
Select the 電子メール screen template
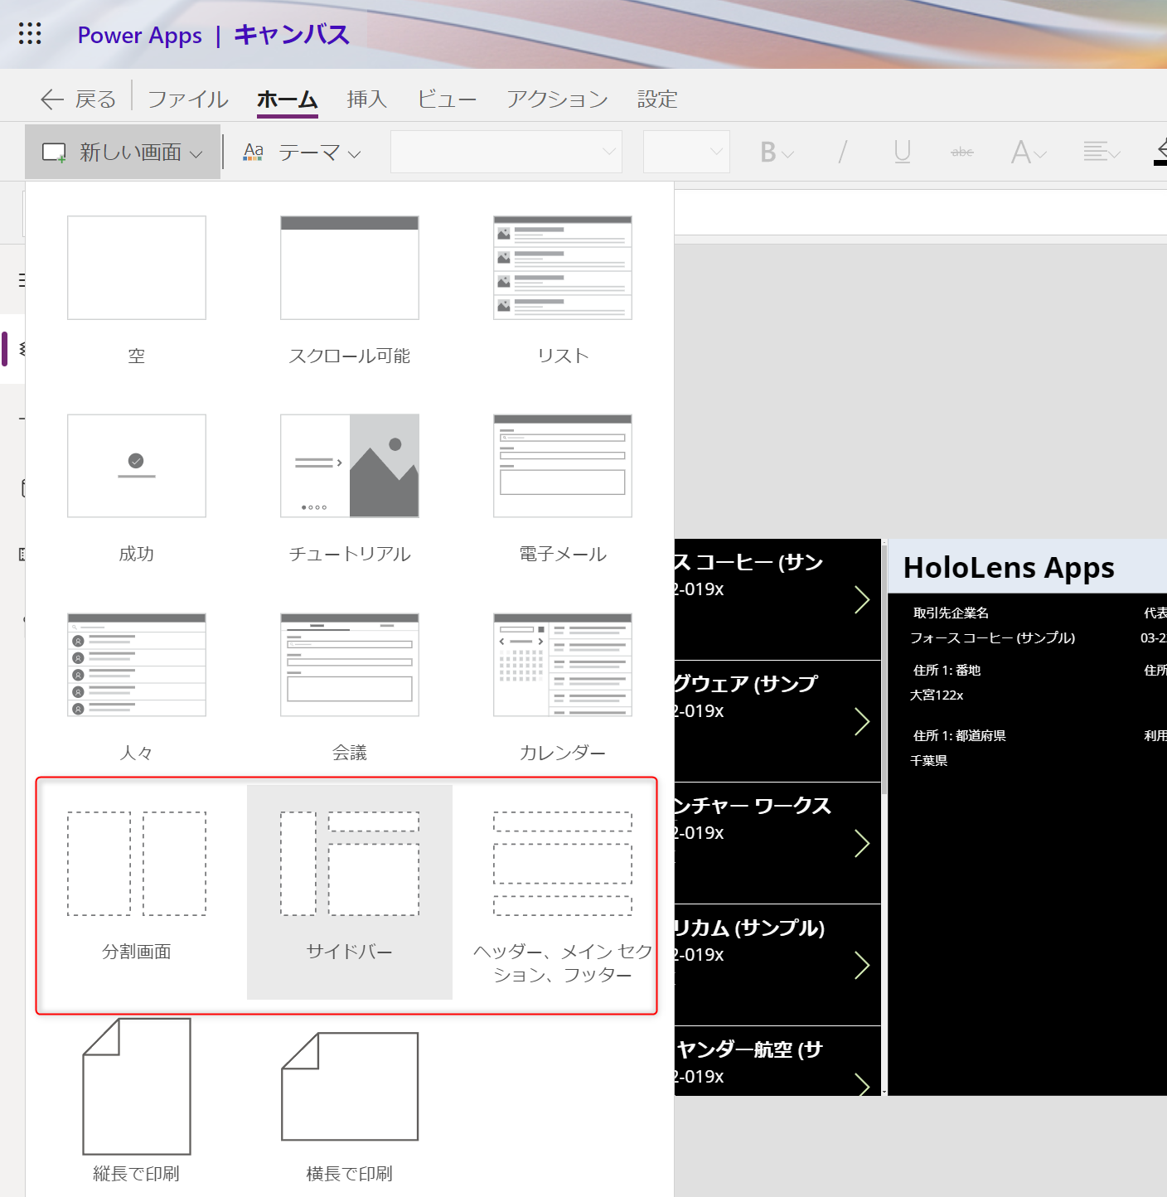coord(563,488)
